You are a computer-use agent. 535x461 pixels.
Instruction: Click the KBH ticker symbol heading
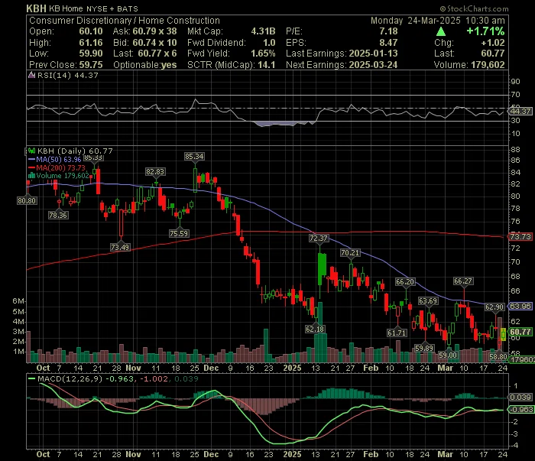pos(36,8)
